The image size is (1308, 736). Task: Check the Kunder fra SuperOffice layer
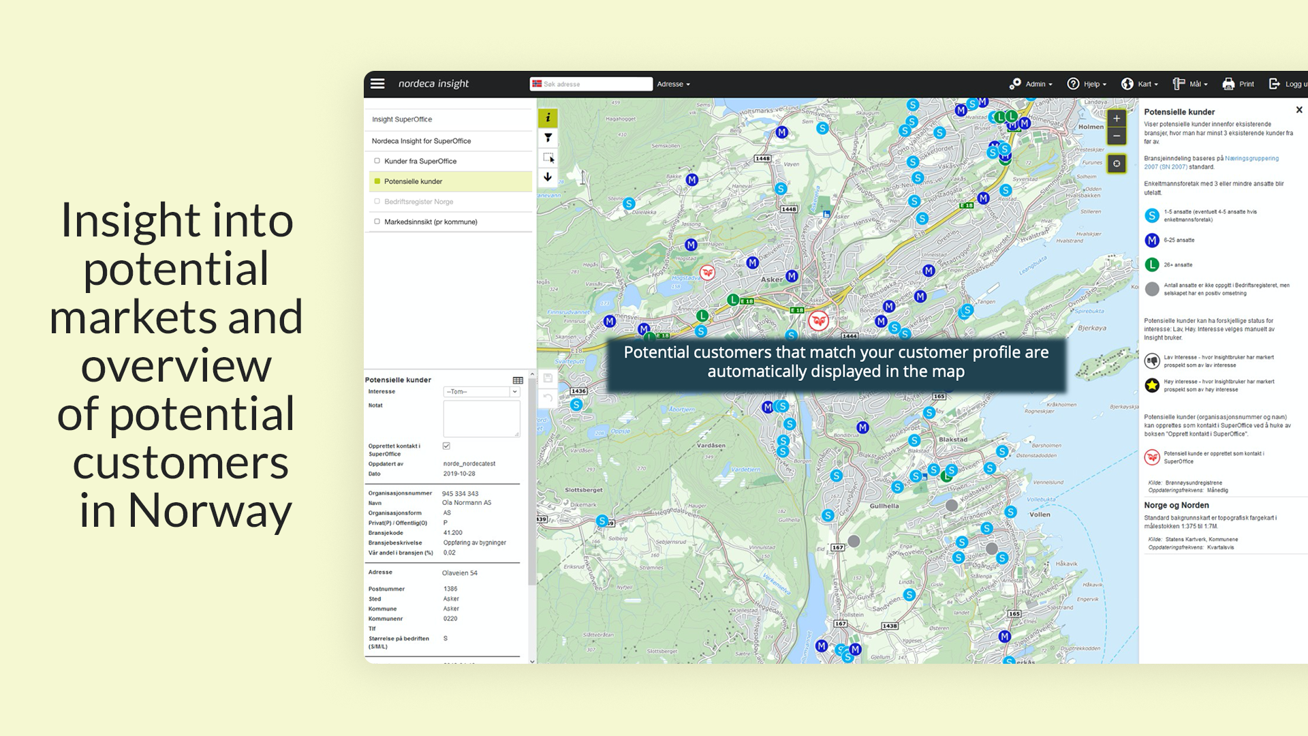pos(377,161)
